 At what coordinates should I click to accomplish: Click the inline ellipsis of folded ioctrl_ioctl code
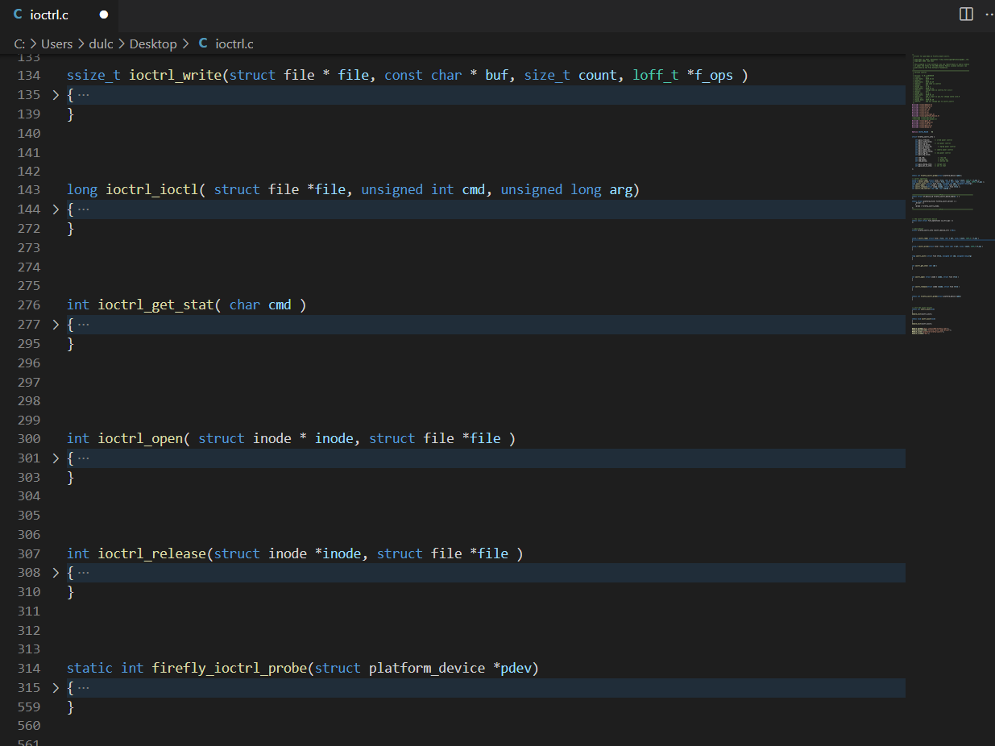(x=83, y=209)
